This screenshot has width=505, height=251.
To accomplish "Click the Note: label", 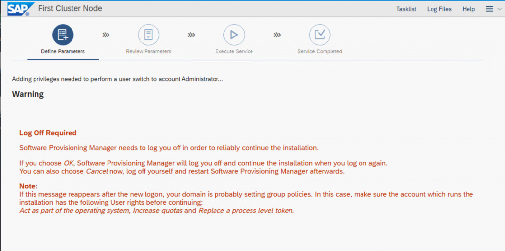I will tap(28, 186).
